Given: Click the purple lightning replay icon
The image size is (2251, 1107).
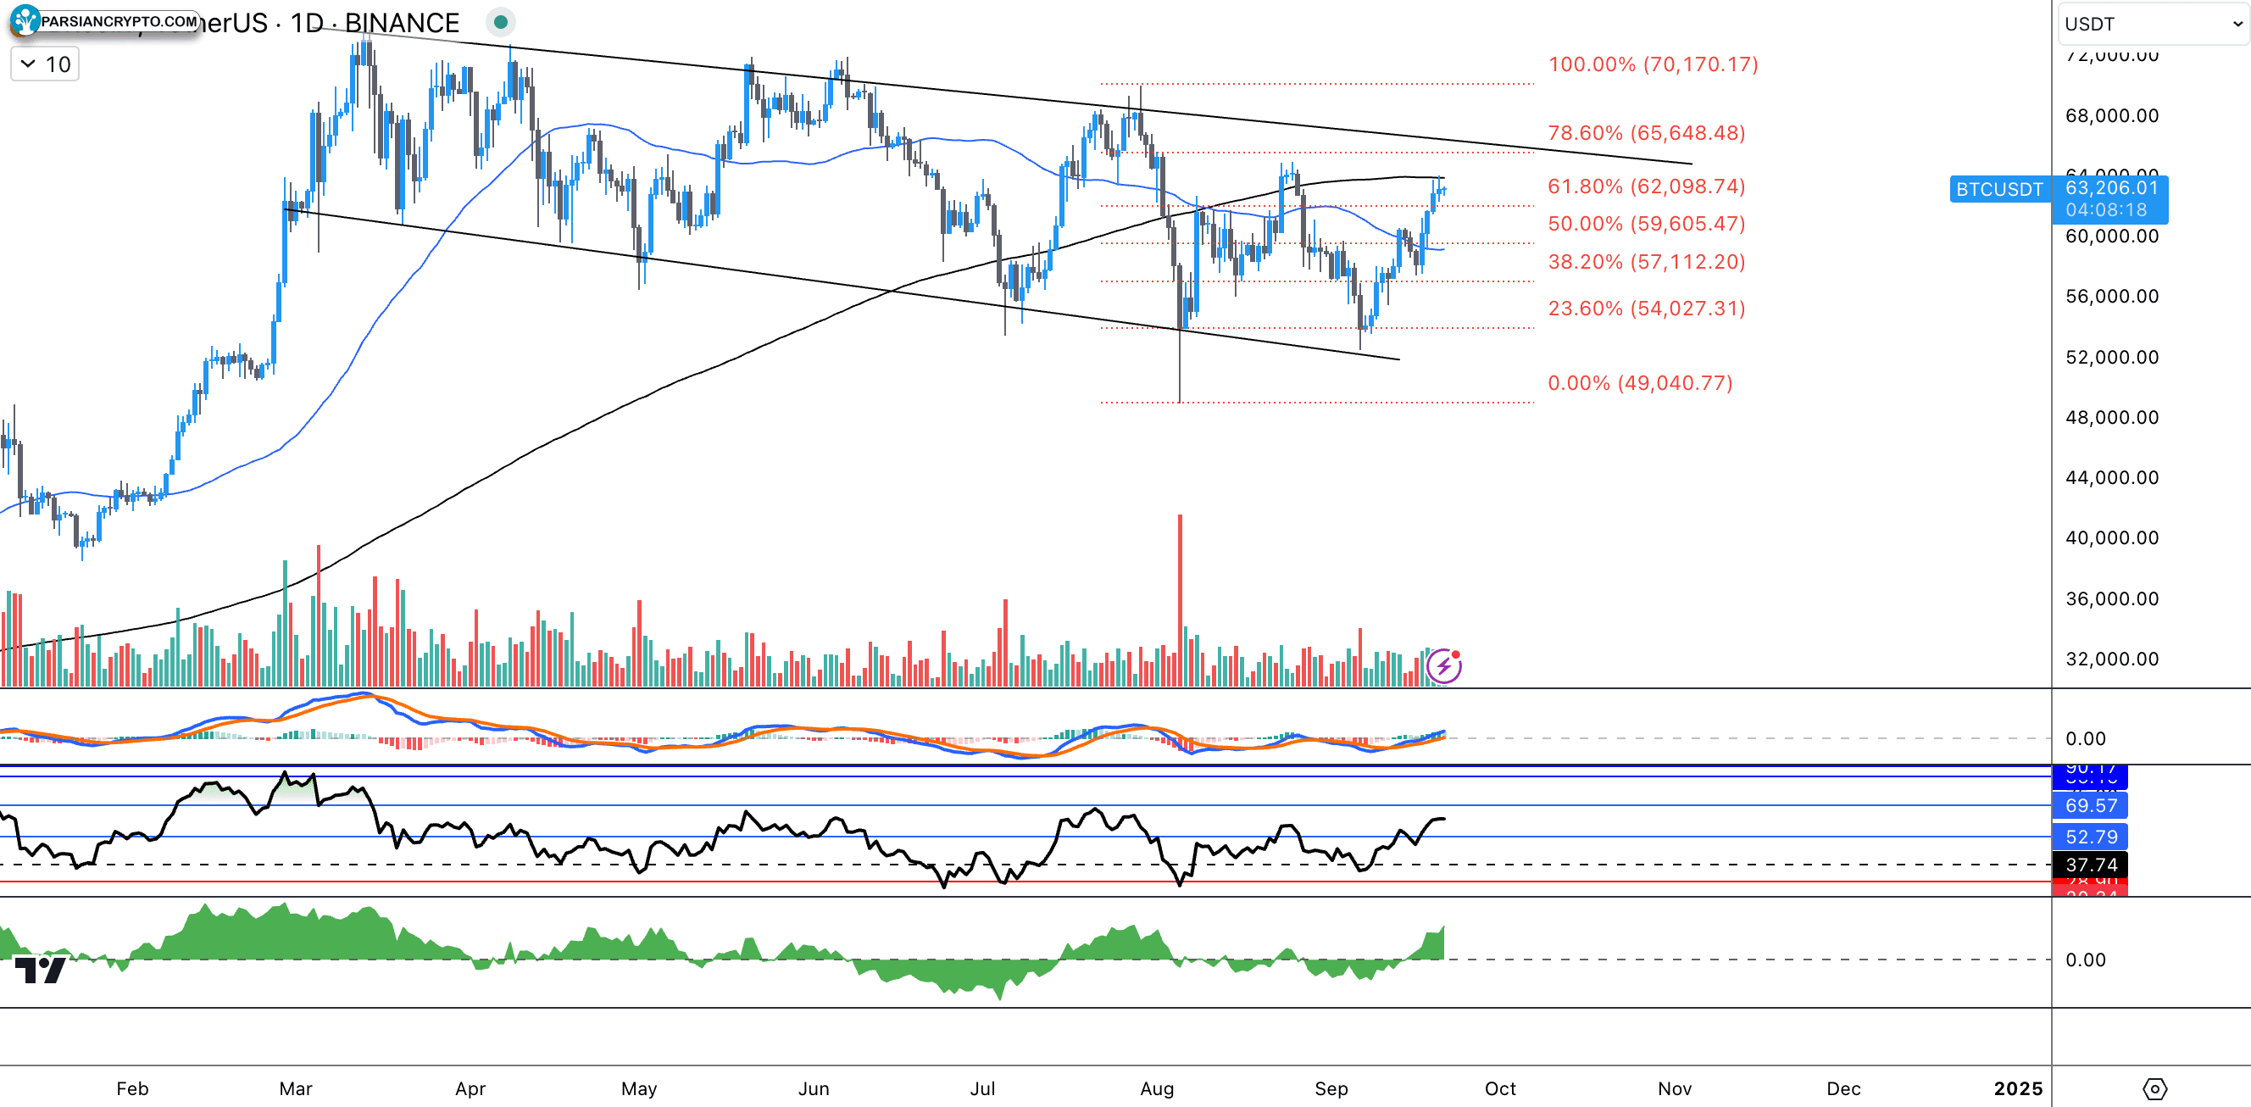Looking at the screenshot, I should click(x=1443, y=666).
